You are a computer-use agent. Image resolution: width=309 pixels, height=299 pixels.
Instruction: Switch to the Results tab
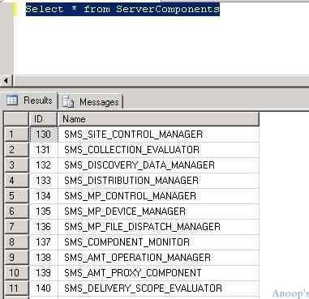point(29,100)
